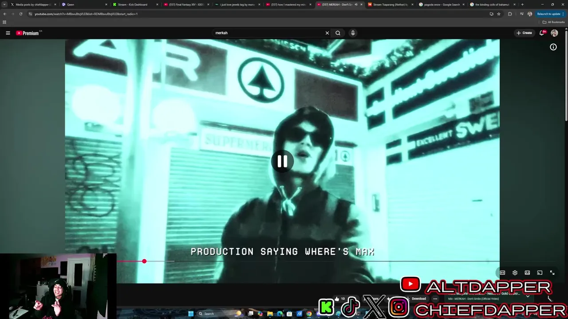Open the Chrome tab search chevron
Screen dimensions: 568x319
4,4
